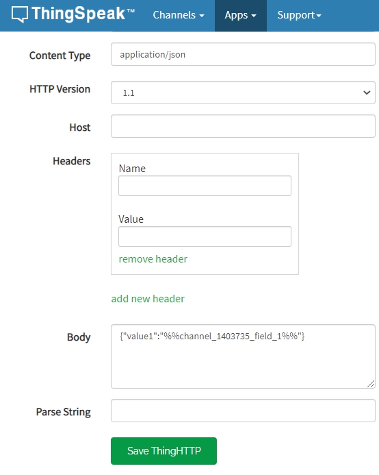Screen dimensions: 379x475
Task: Open the HTTP Version select box
Action: (x=243, y=93)
